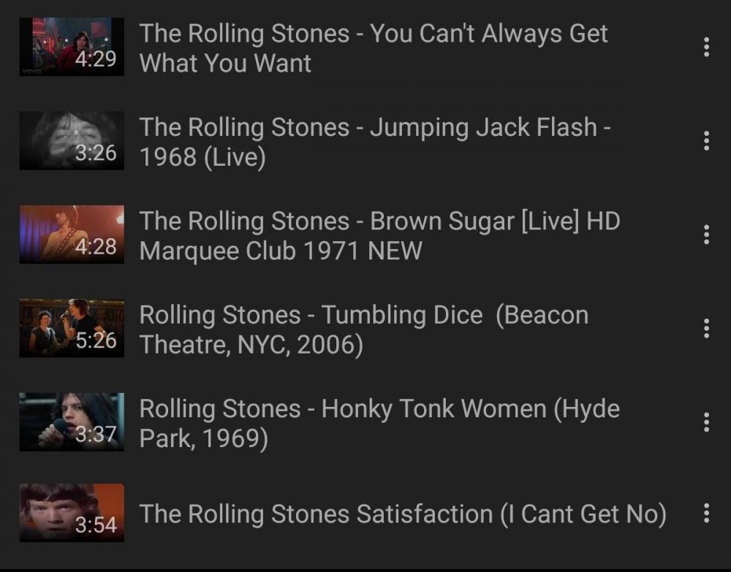Select Satisfaction (I Cant Get No) title

(x=403, y=514)
